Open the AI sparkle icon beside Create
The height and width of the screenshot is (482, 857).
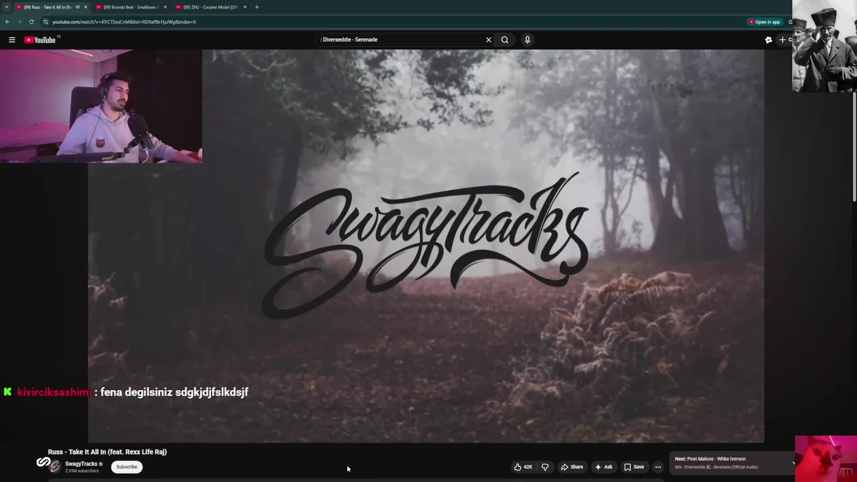tap(769, 39)
